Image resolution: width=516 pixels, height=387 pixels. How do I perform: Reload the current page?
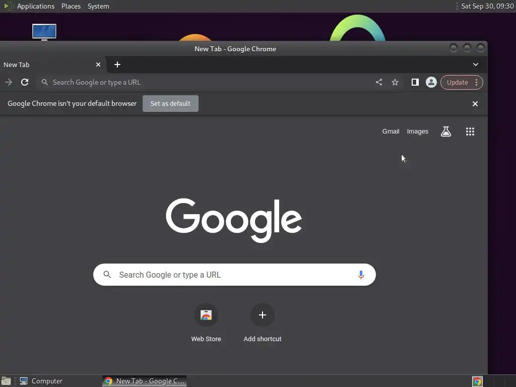(x=25, y=82)
